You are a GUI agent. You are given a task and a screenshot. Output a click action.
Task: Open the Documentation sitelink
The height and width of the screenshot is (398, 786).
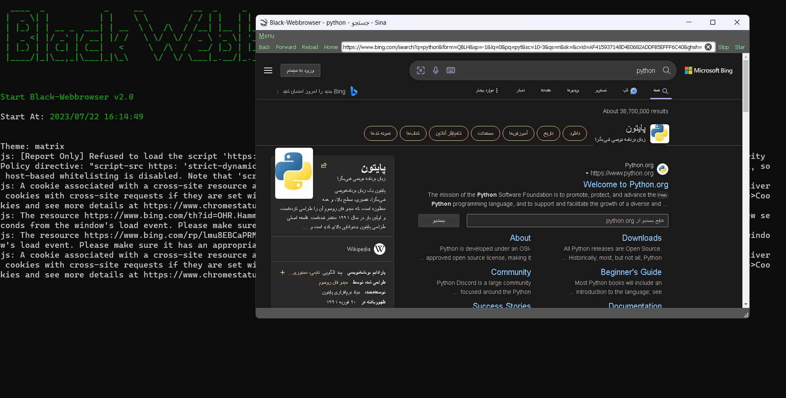(x=635, y=305)
